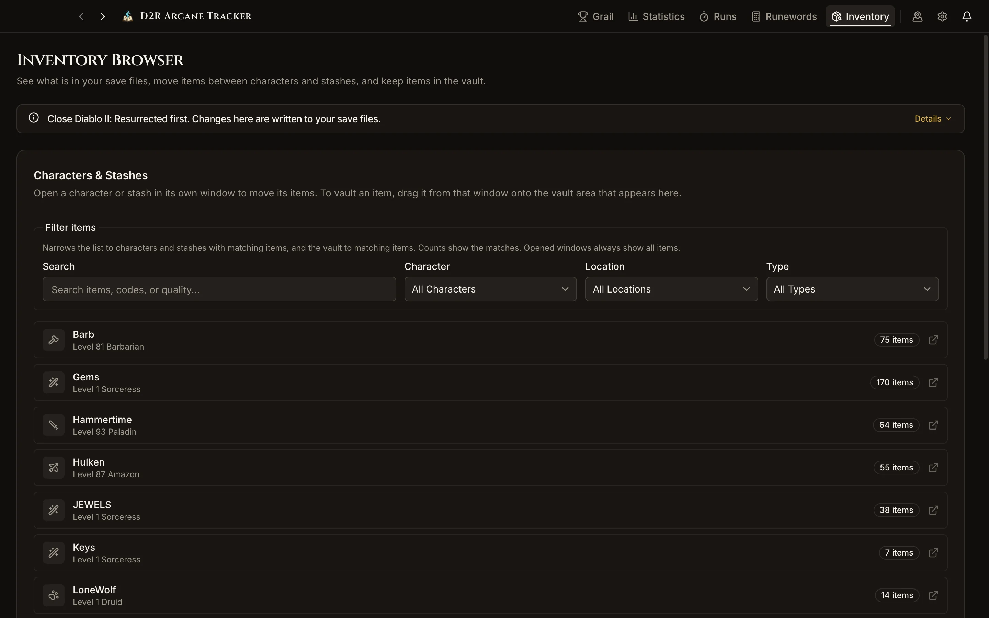Click the Level 93 Paladin text
Viewport: 989px width, 618px height.
(105, 432)
